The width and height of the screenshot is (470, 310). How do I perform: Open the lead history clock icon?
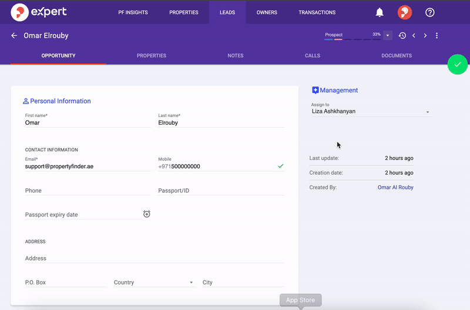tap(402, 35)
